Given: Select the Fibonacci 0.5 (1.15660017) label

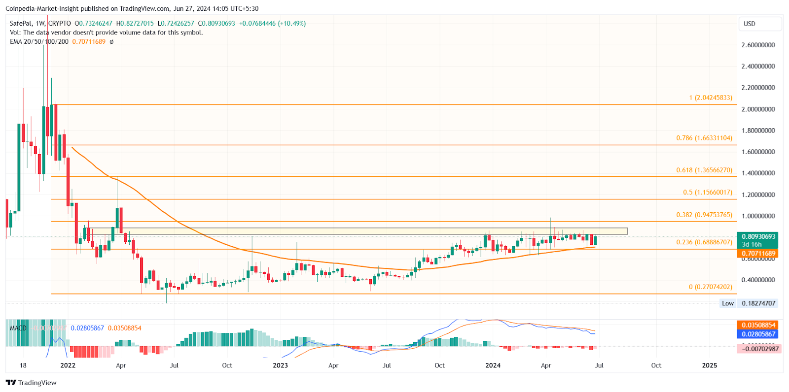Looking at the screenshot, I should click(x=708, y=192).
